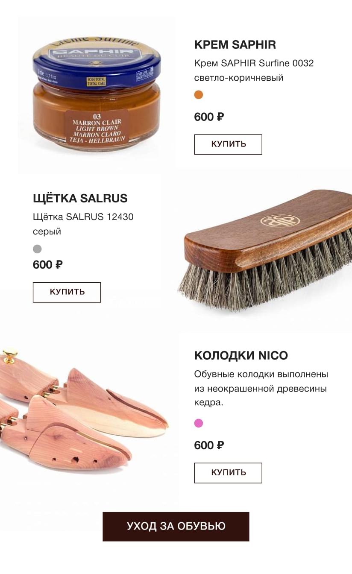
Task: Click the round logo emblem on the brush
Action: tap(280, 220)
